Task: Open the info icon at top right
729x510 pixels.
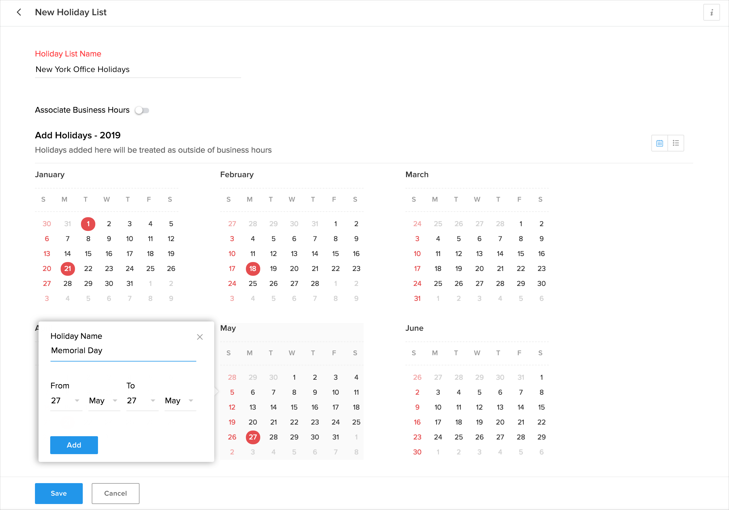Action: (x=711, y=12)
